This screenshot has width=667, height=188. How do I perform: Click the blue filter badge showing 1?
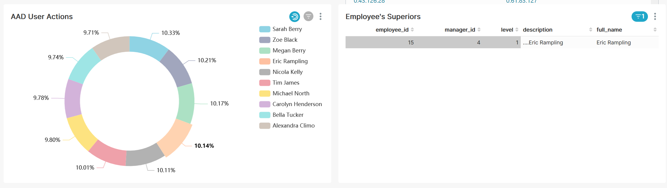point(640,16)
